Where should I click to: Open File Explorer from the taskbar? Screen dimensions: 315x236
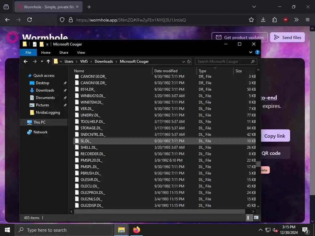[x=121, y=230]
